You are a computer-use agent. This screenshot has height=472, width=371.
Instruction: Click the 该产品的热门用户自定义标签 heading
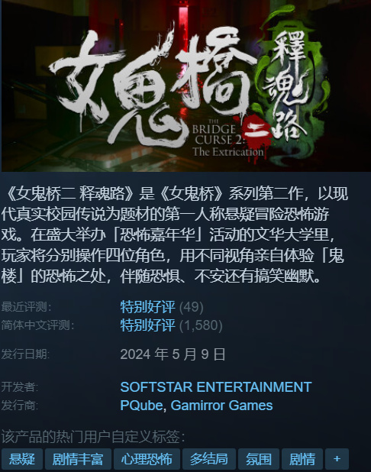pos(93,437)
